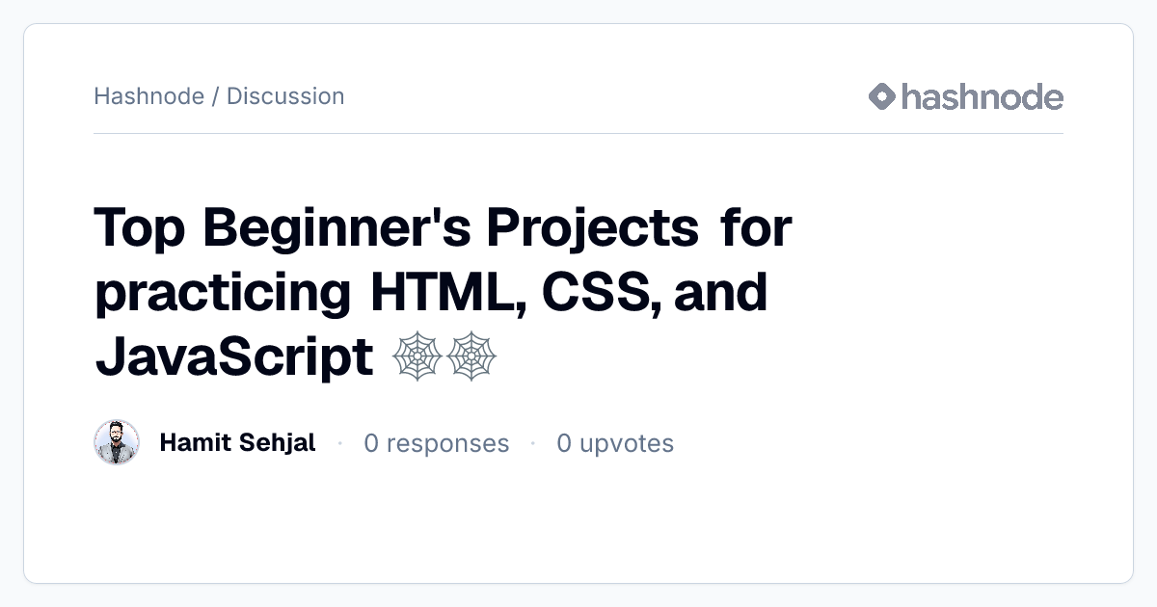Click the hashnode wordmark text
This screenshot has width=1157, height=607.
point(982,96)
